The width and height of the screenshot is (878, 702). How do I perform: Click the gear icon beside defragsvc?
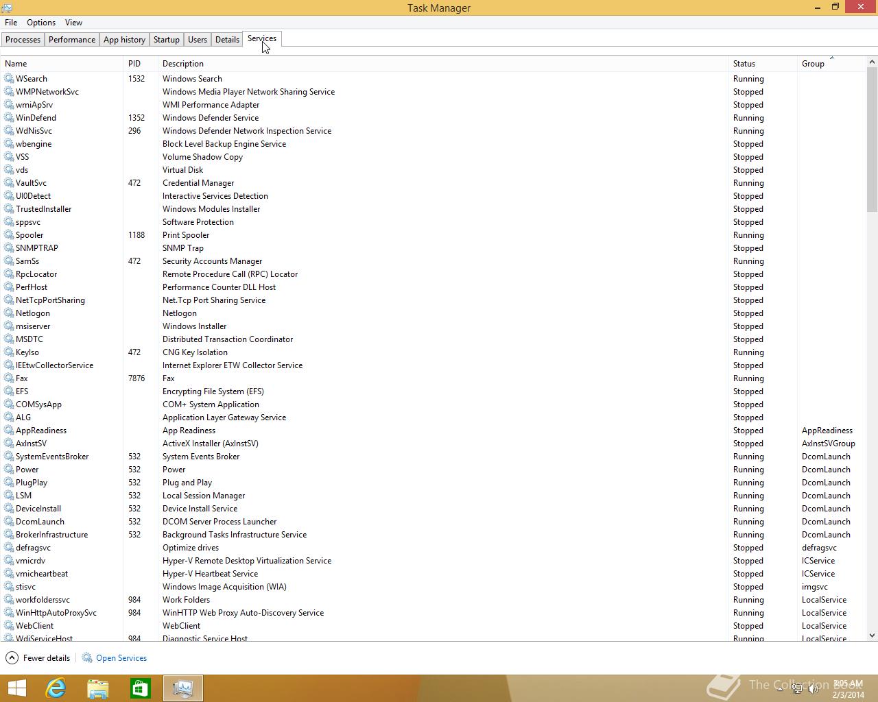(9, 548)
